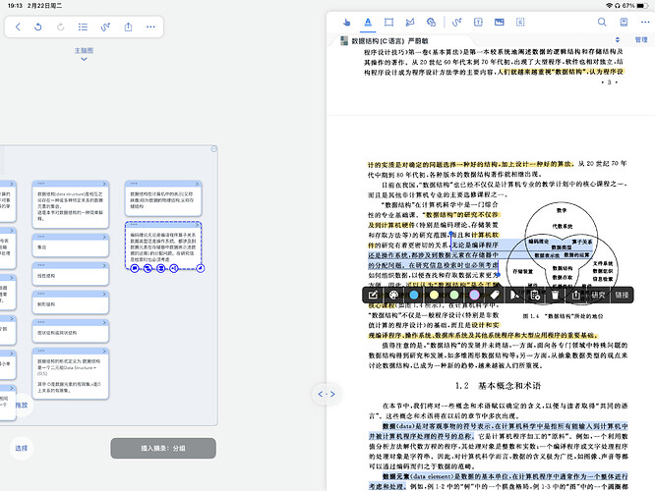Tap the select-text cursor icon in popup bar
655x491 pixels.
[514, 295]
